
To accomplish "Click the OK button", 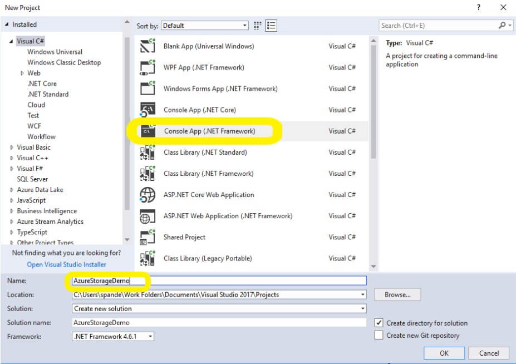I will [x=444, y=353].
